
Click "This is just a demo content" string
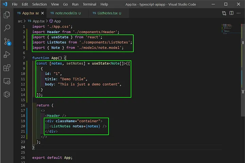(88, 84)
